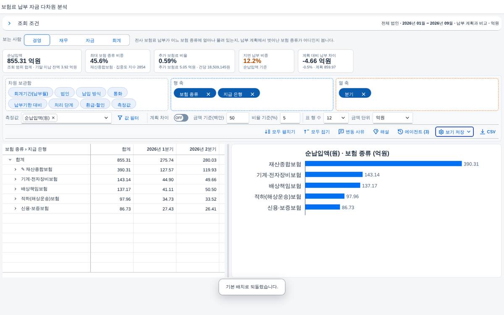Remove 지급 은행 chip from row axis
Screen dimensions: 504x315
tap(252, 94)
